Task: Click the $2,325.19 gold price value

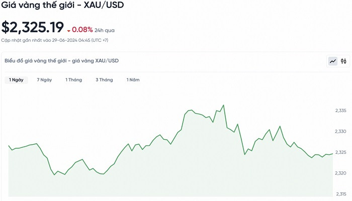Action: [x=32, y=27]
